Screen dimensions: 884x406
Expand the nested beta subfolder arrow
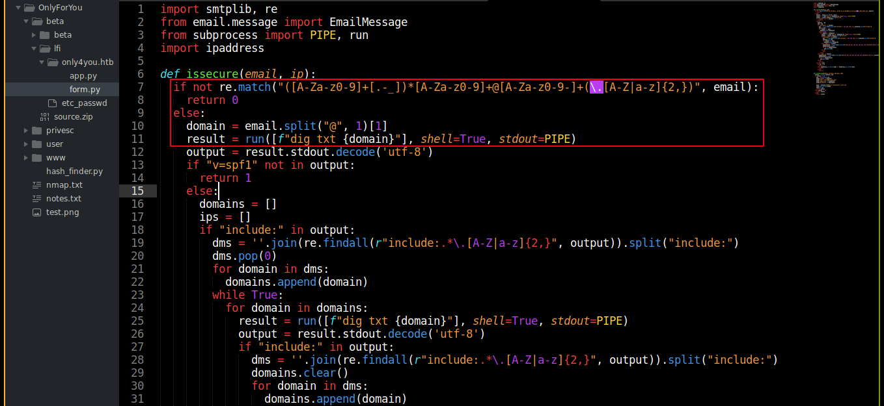point(34,35)
